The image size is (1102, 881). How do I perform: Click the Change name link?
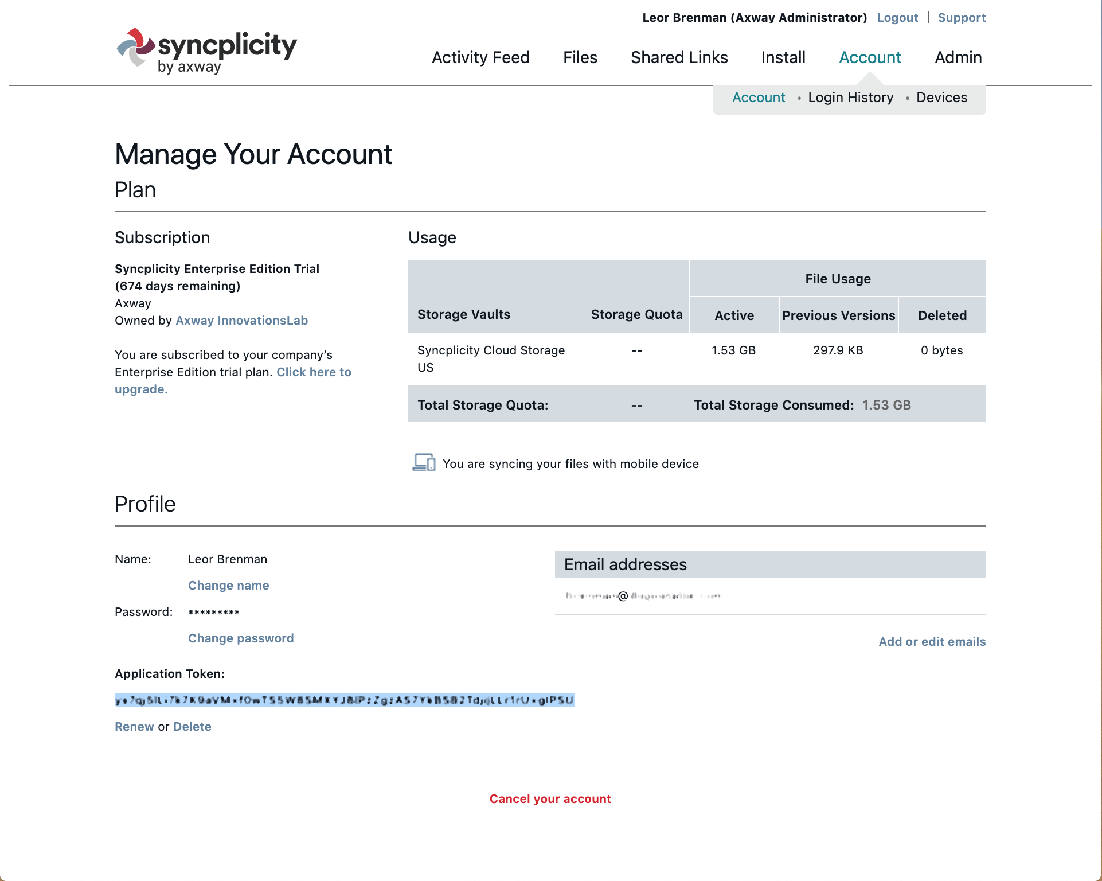[228, 586]
